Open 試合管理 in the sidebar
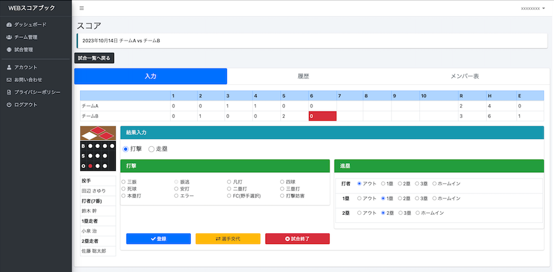Viewport: 554px width, 272px height. pos(23,50)
